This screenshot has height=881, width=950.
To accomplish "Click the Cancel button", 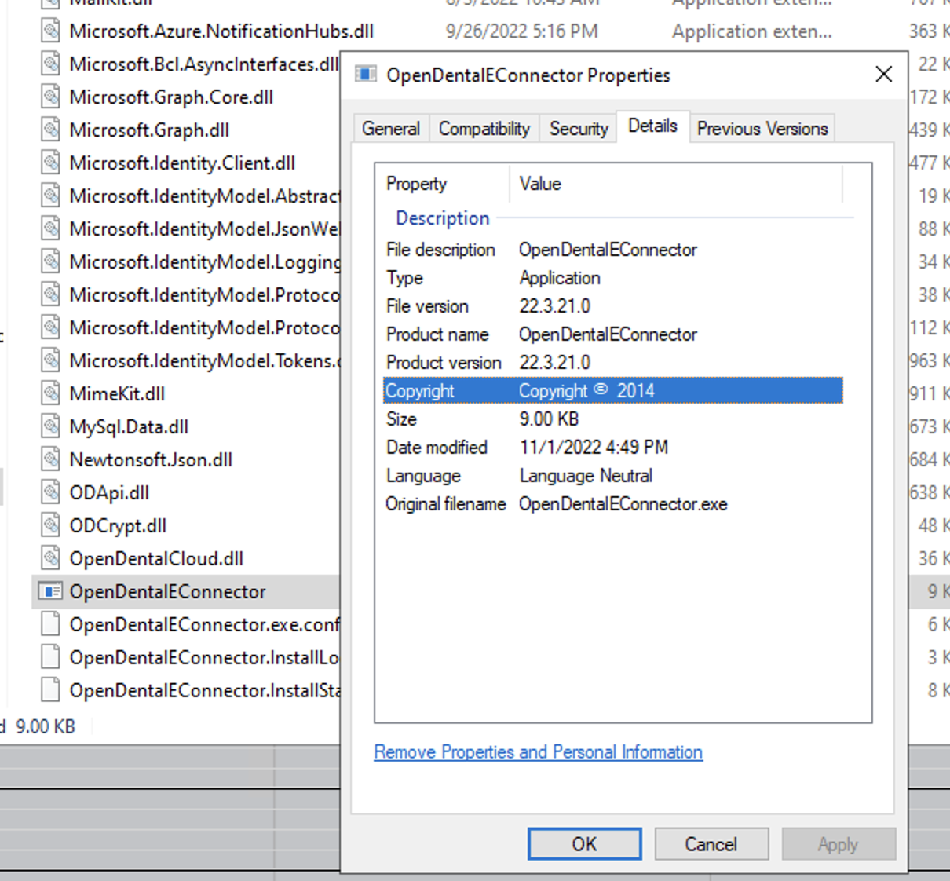I will point(711,844).
